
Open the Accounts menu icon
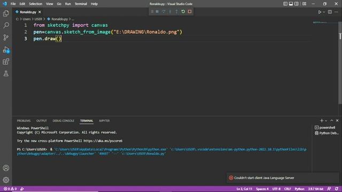[6, 168]
